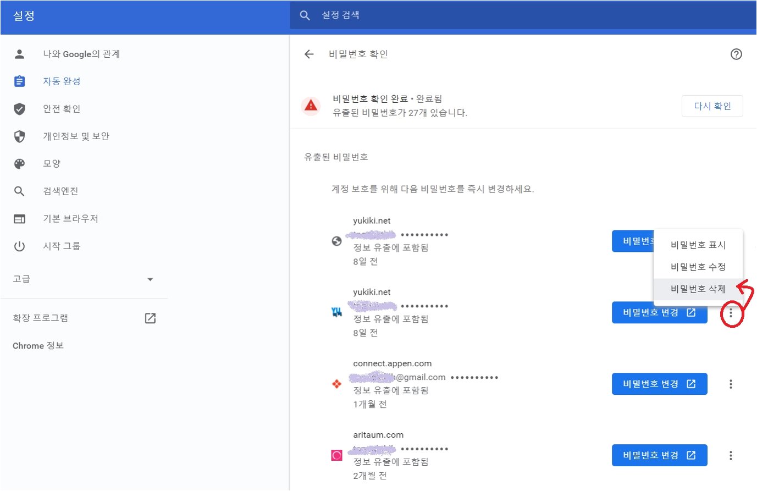Open the 검색엔진 settings section
This screenshot has width=757, height=491.
[60, 191]
